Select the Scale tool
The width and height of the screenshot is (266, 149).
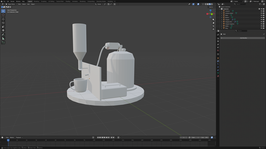3,27
